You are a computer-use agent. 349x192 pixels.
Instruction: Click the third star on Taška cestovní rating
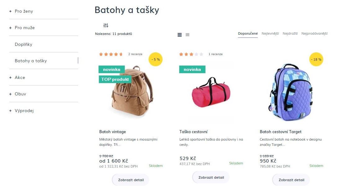(x=190, y=54)
